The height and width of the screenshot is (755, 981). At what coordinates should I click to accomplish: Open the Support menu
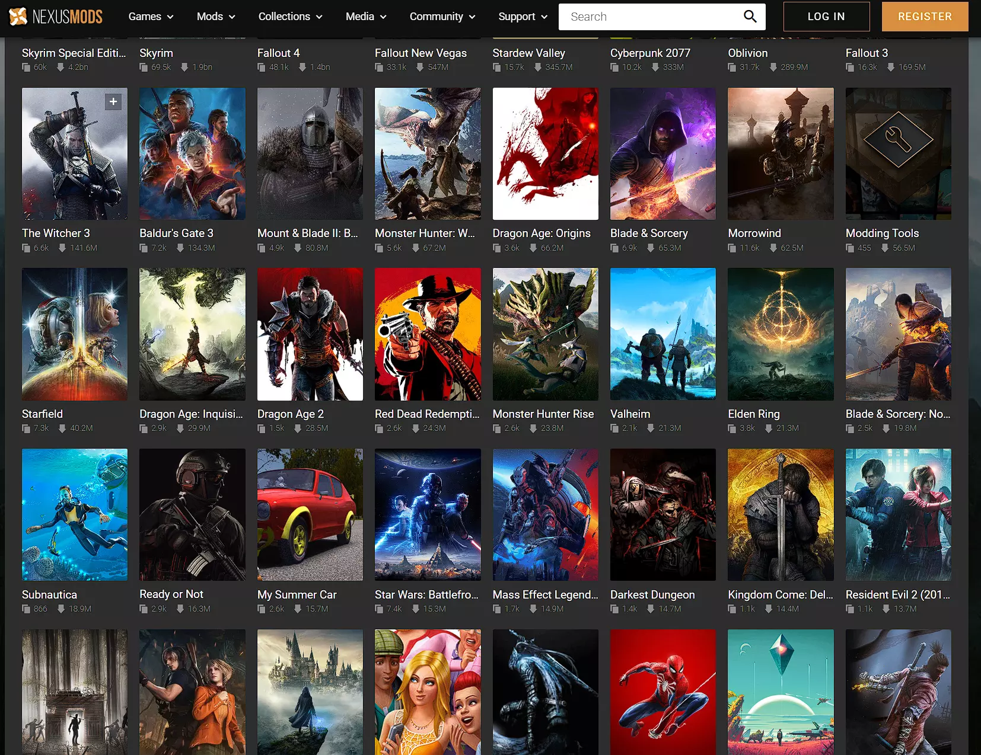pos(523,17)
